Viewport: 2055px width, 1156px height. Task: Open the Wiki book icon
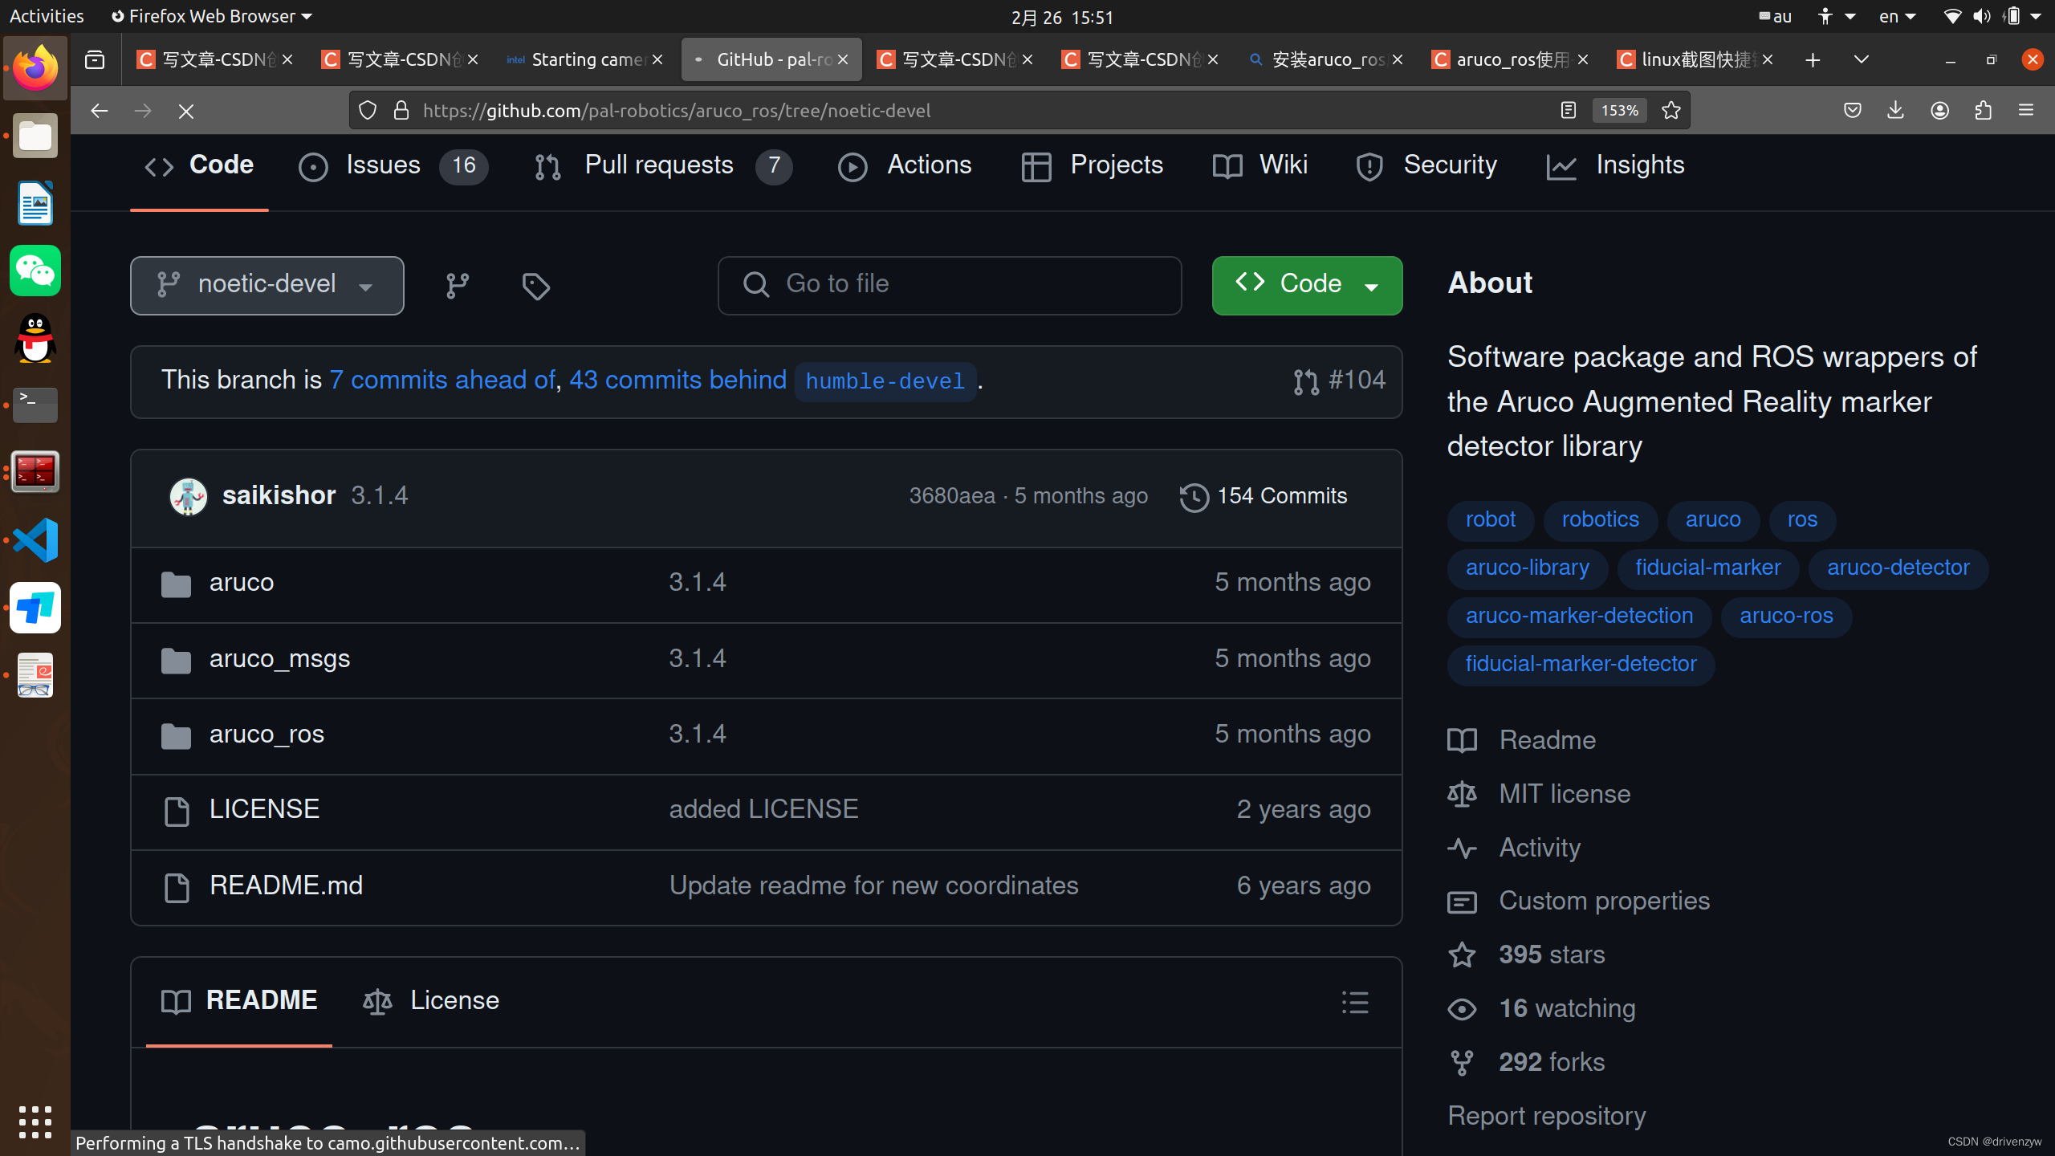[1226, 166]
